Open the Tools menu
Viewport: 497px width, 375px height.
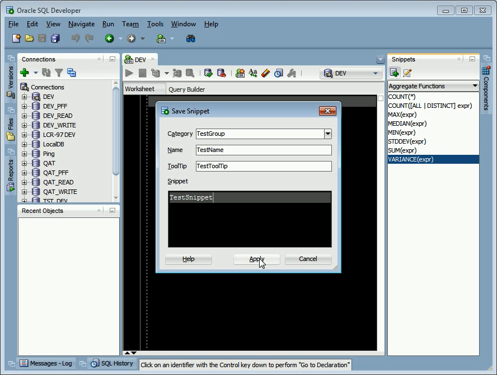tap(156, 24)
